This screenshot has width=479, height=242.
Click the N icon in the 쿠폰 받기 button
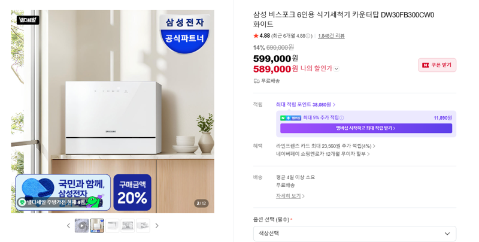(426, 65)
